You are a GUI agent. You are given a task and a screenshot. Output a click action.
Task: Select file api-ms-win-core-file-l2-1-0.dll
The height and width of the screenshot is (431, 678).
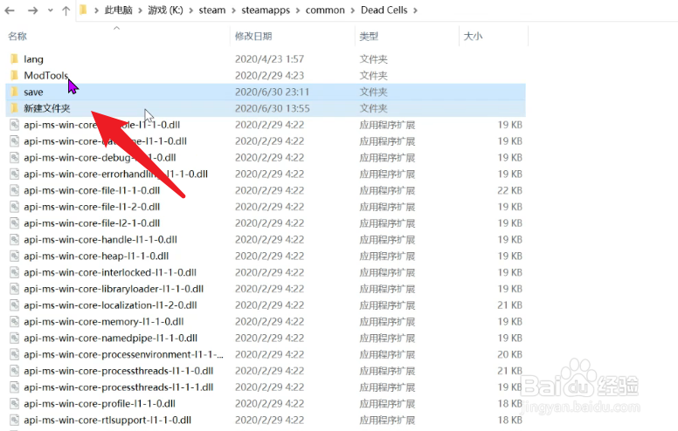[x=92, y=223]
